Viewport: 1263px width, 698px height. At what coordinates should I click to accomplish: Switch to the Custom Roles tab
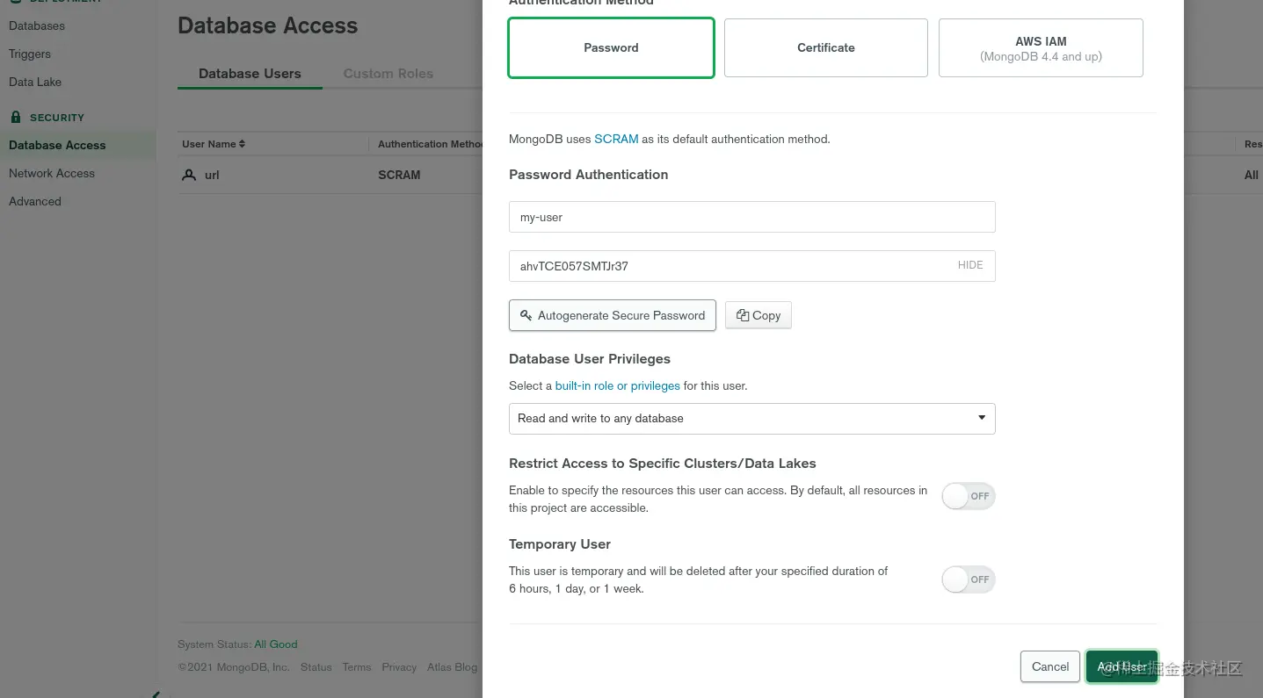[x=388, y=74]
